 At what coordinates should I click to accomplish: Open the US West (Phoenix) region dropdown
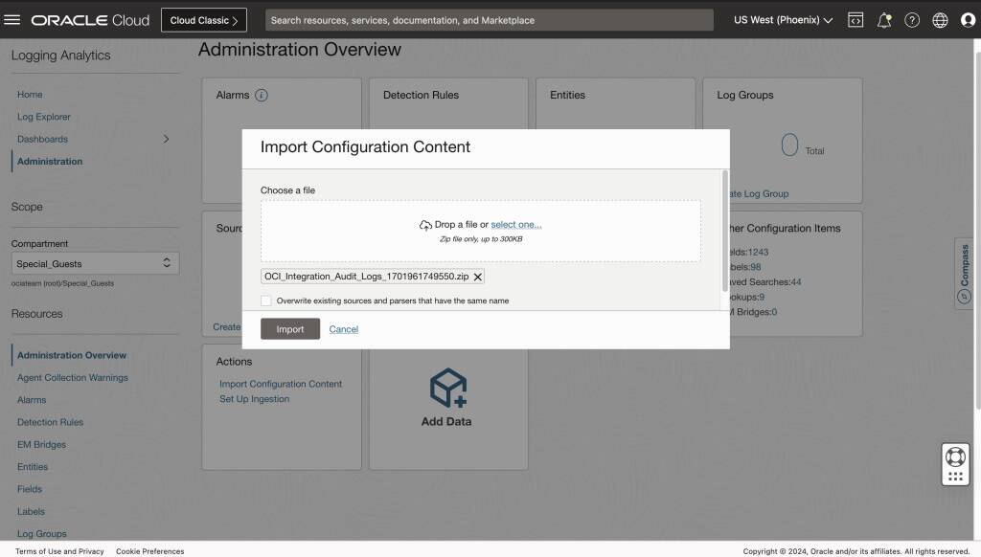[x=780, y=19]
